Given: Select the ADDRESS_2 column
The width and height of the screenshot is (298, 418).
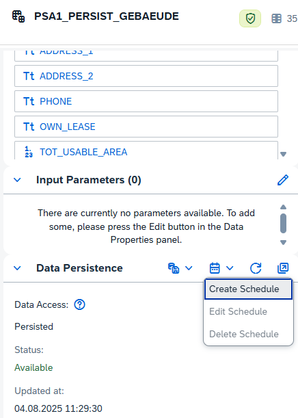Looking at the screenshot, I should tap(146, 76).
